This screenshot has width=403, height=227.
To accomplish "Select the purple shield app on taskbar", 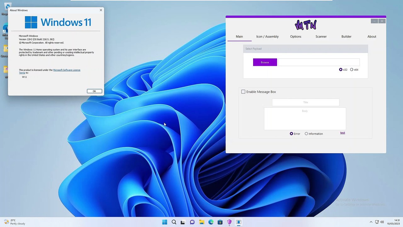I will pos(229,222).
